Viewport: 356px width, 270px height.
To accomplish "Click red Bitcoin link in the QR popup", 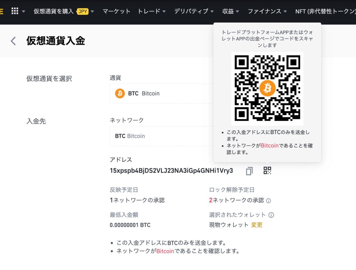I will 269,146.
